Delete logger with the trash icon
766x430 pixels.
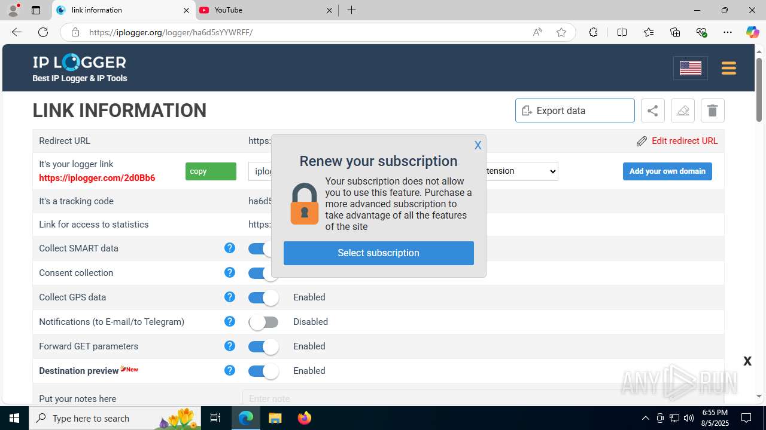(x=712, y=110)
